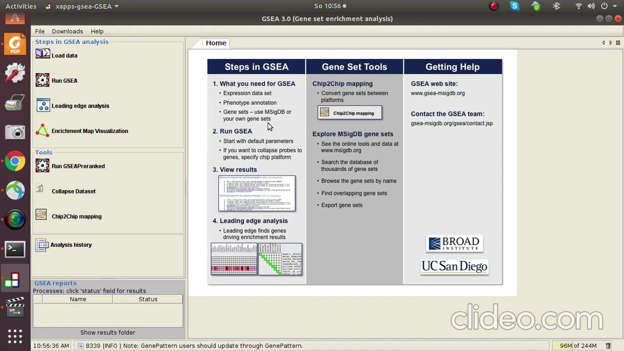Click the Status column header
624x351 pixels.
[x=148, y=299]
